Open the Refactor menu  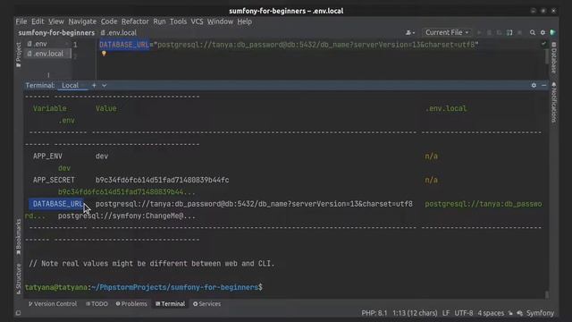(135, 21)
